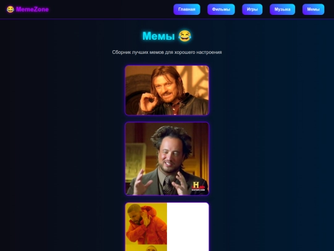
Task: Open the Drake meme image
Action: [167, 227]
